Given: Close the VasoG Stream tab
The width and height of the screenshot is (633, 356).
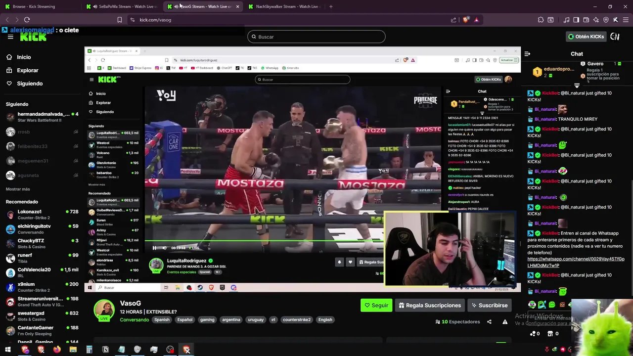Looking at the screenshot, I should pyautogui.click(x=237, y=6).
